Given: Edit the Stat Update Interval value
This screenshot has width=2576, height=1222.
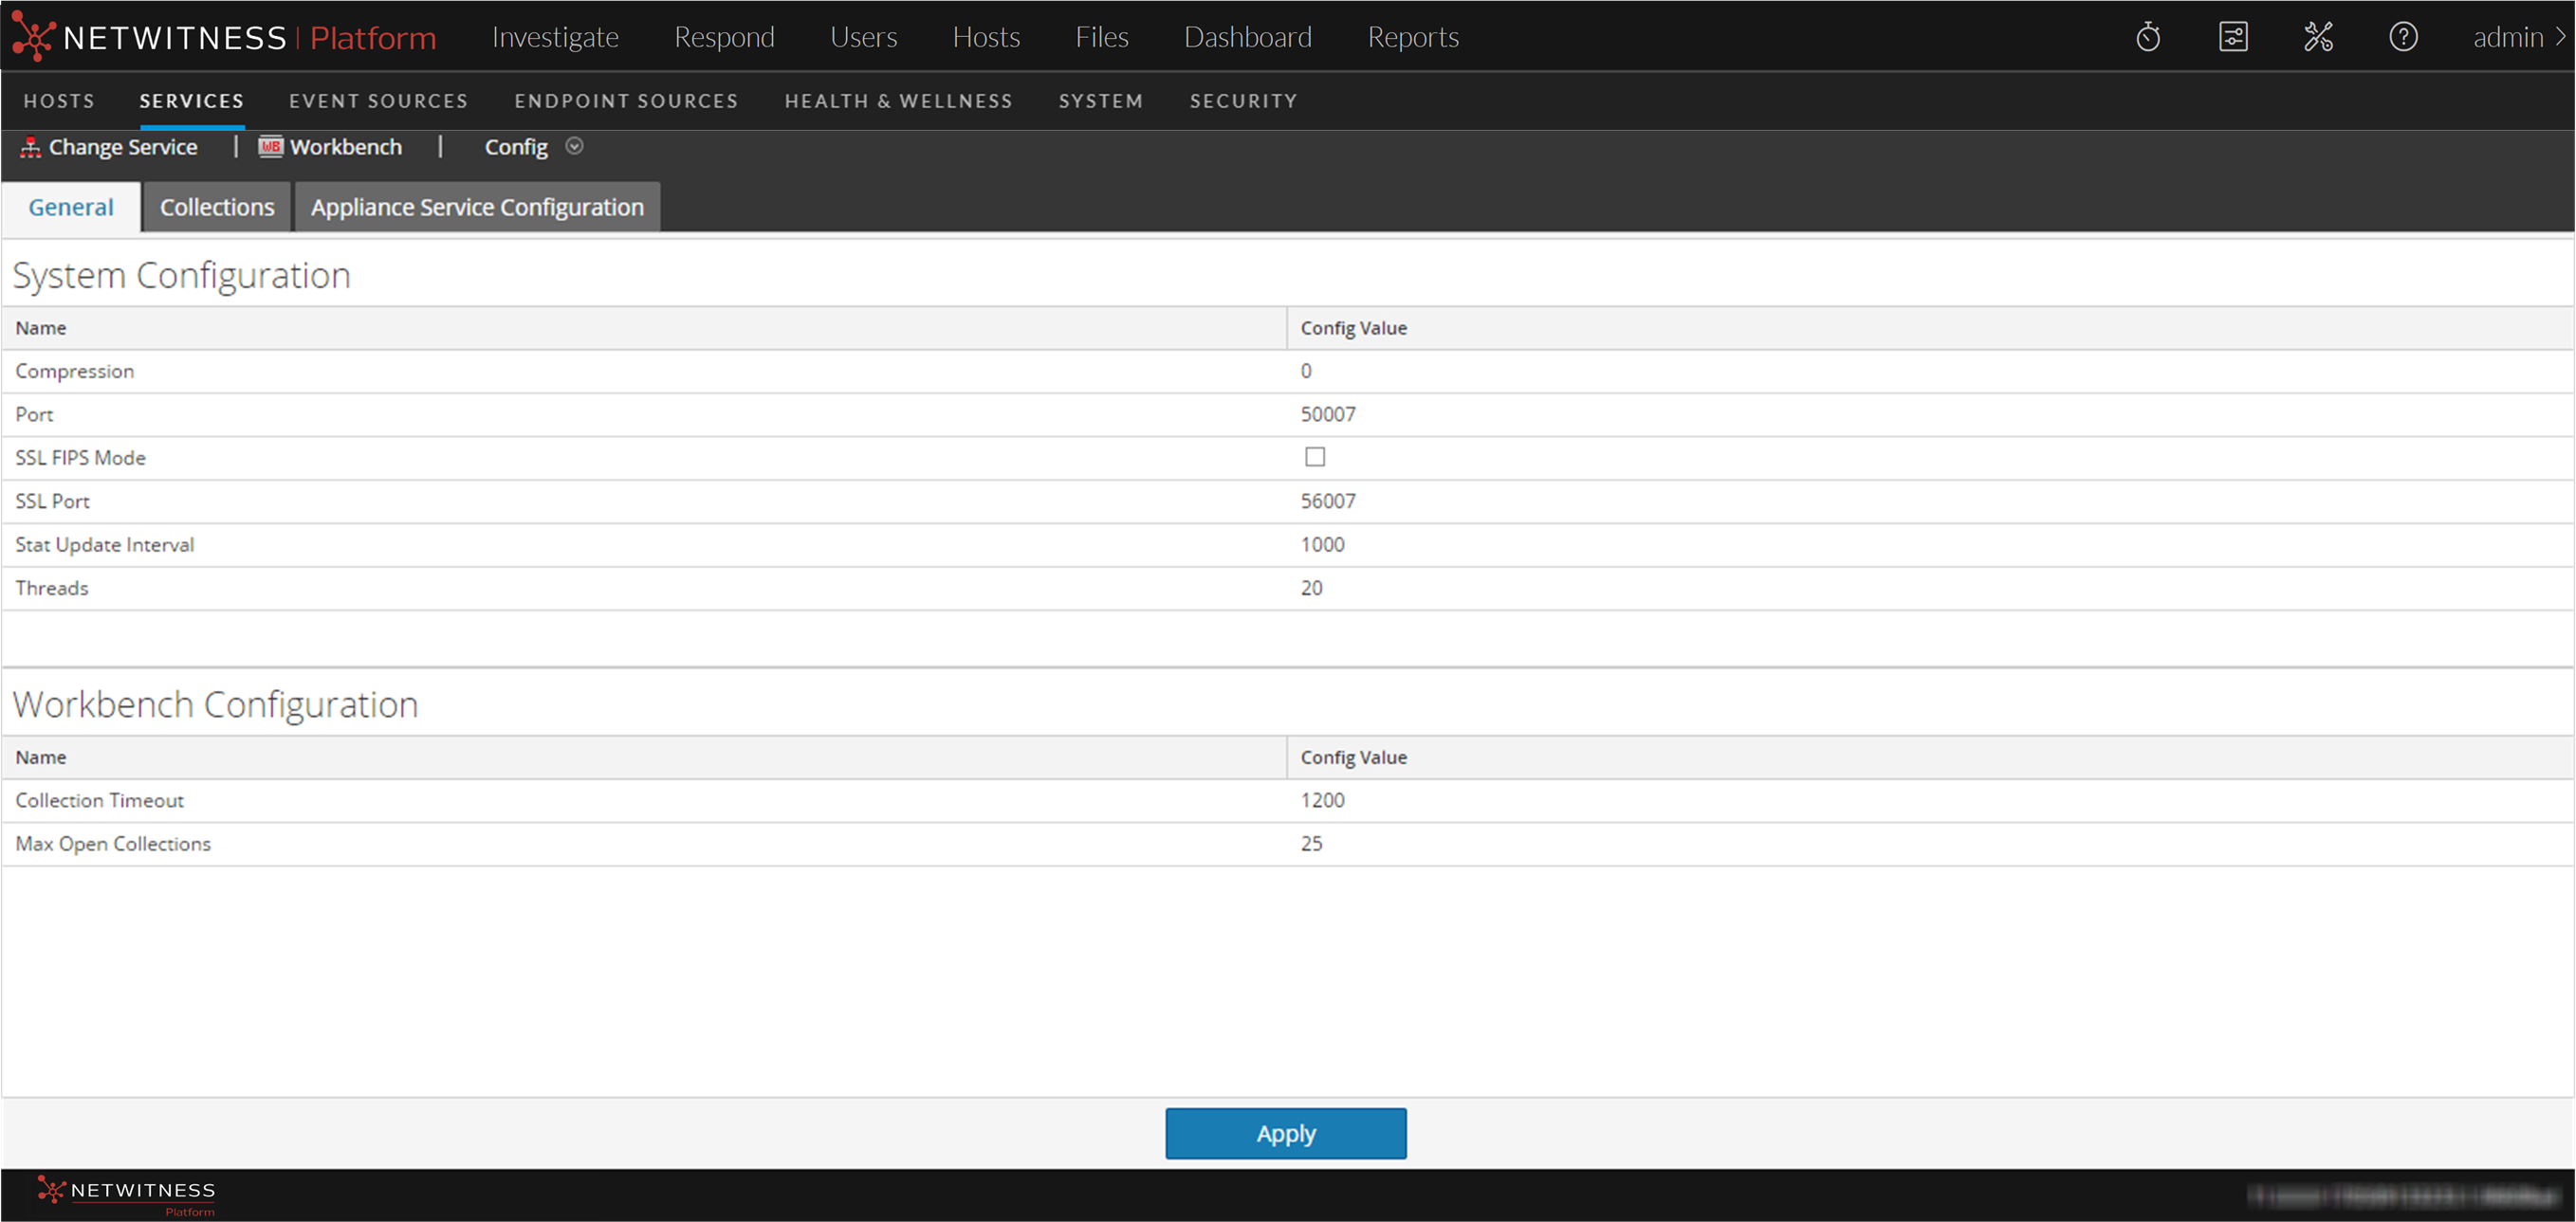Looking at the screenshot, I should [x=1322, y=544].
